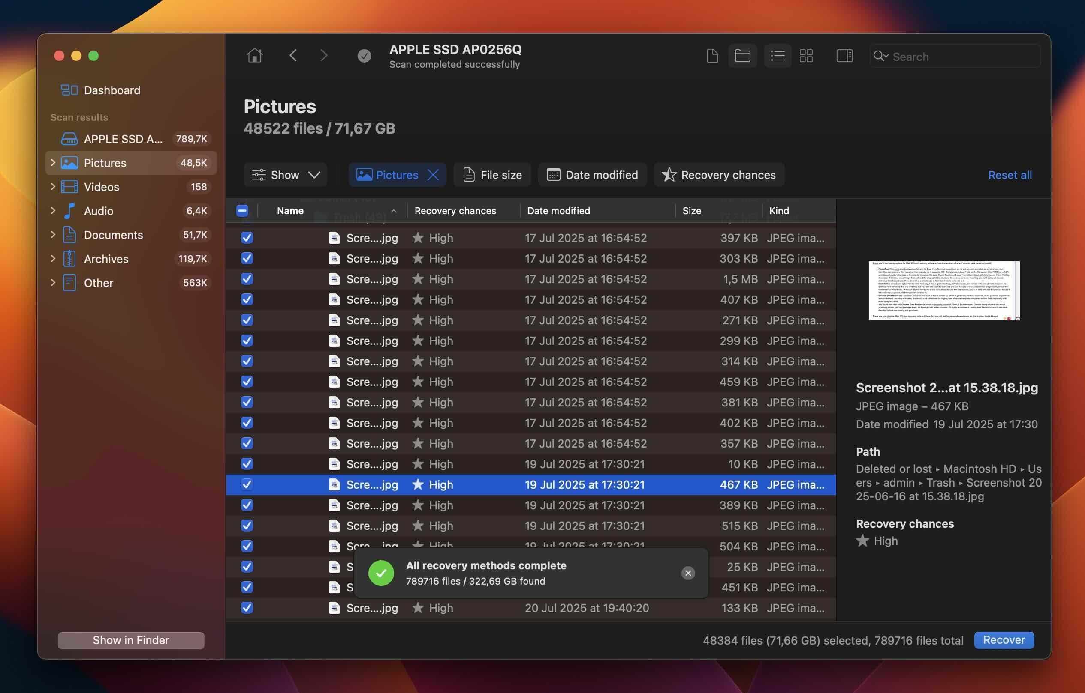Select APPLE SSD drive in sidebar
1085x693 pixels.
pos(132,139)
